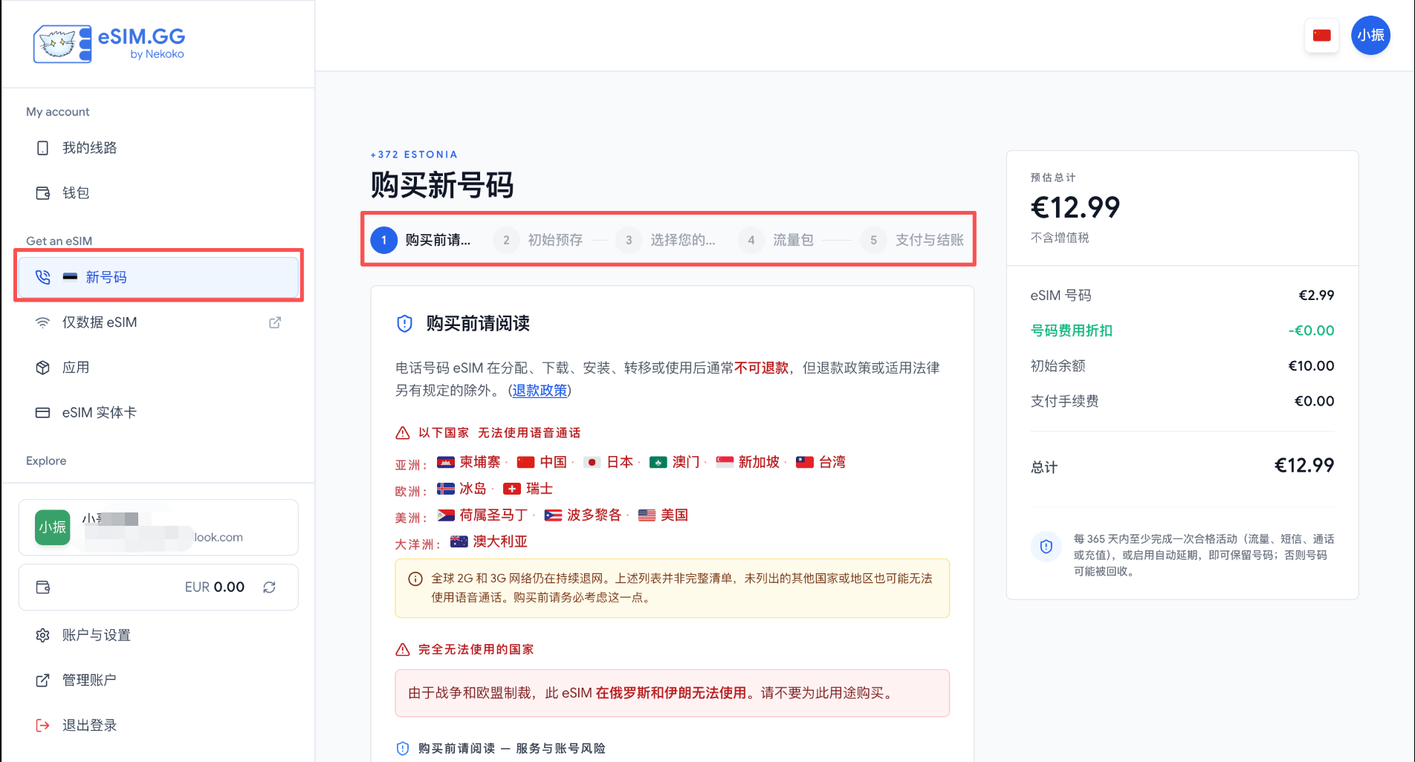Open 仅数据 eSIM external link
This screenshot has height=762, width=1415.
[158, 322]
